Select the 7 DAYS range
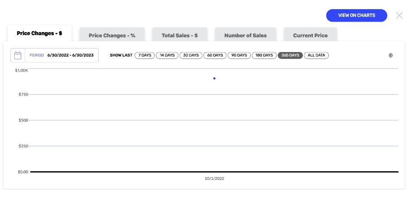The image size is (410, 199). tap(144, 55)
